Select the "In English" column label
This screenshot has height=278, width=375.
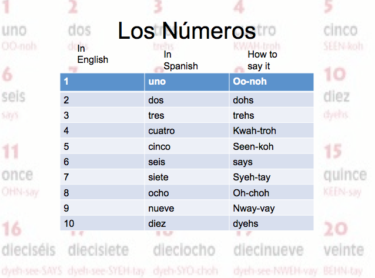tap(93, 54)
